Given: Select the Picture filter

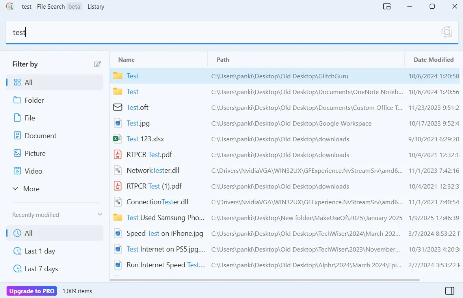Looking at the screenshot, I should tap(35, 154).
